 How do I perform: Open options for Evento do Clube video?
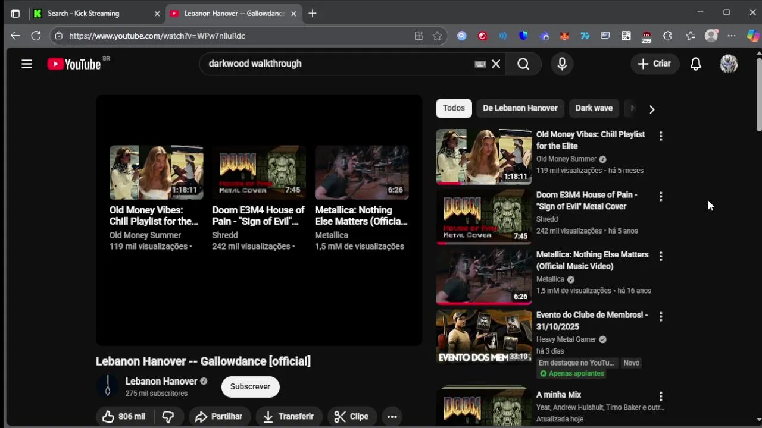click(661, 317)
